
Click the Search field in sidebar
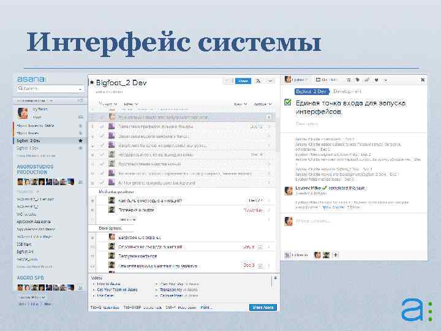pos(50,89)
